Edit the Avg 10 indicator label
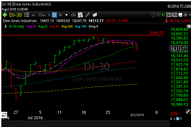The width and height of the screenshot is (191, 127). (31, 26)
